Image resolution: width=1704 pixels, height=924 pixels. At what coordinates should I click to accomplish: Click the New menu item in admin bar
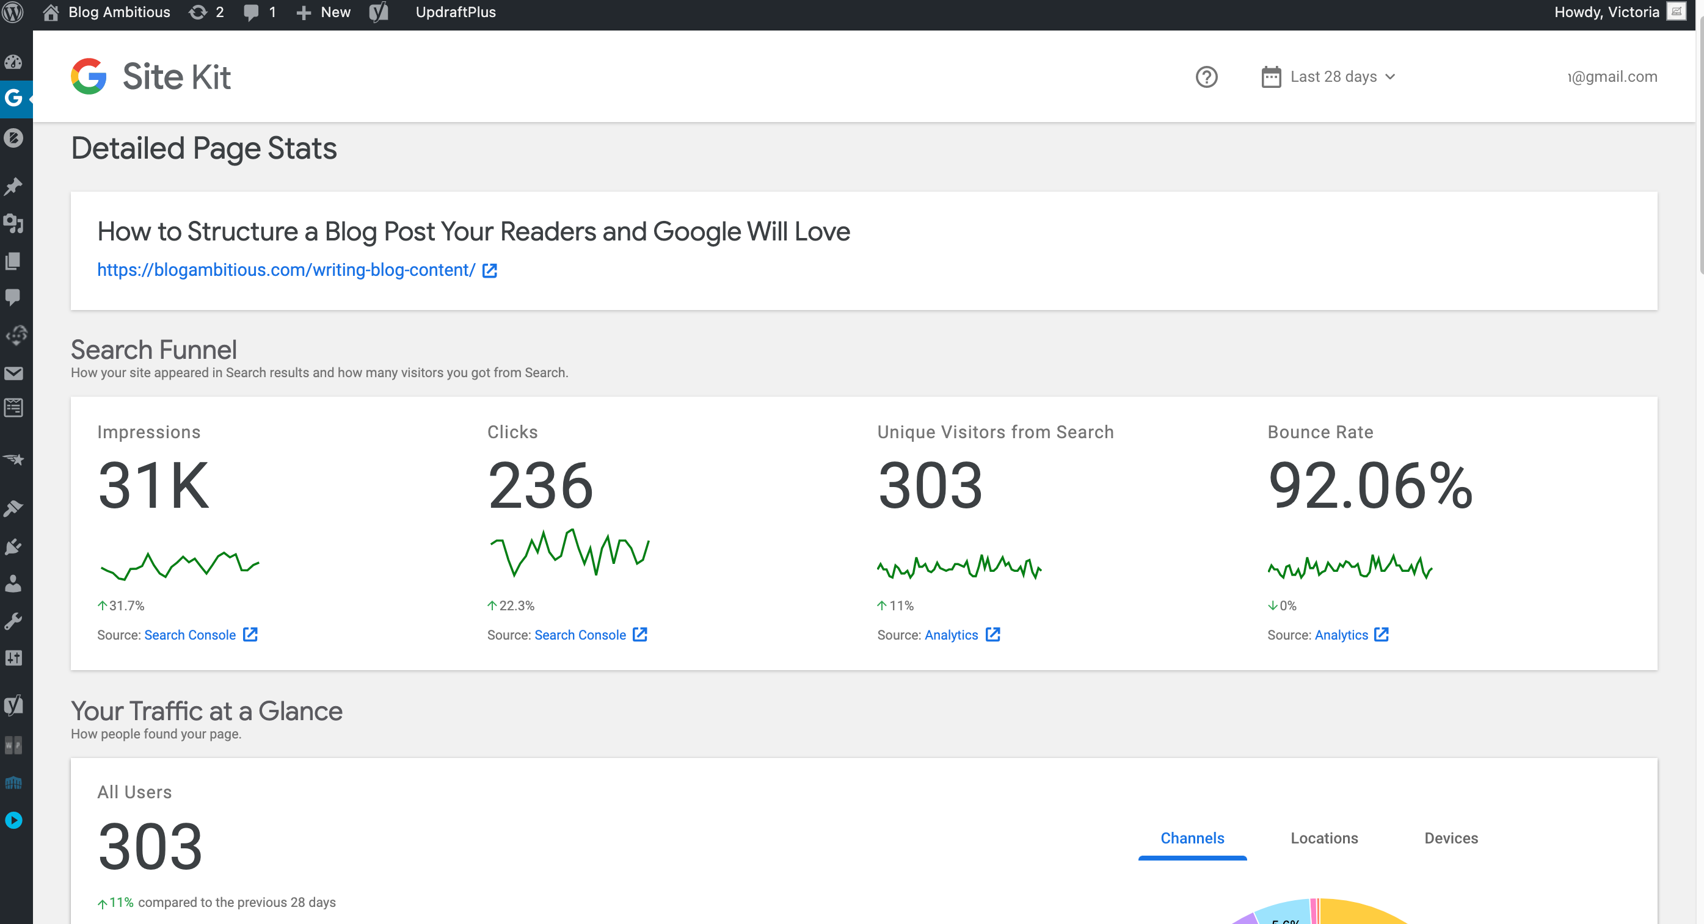(x=323, y=13)
